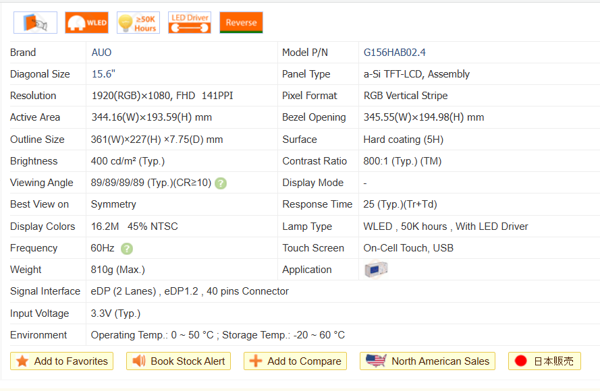Click the Application industrial device icon

pyautogui.click(x=375, y=270)
